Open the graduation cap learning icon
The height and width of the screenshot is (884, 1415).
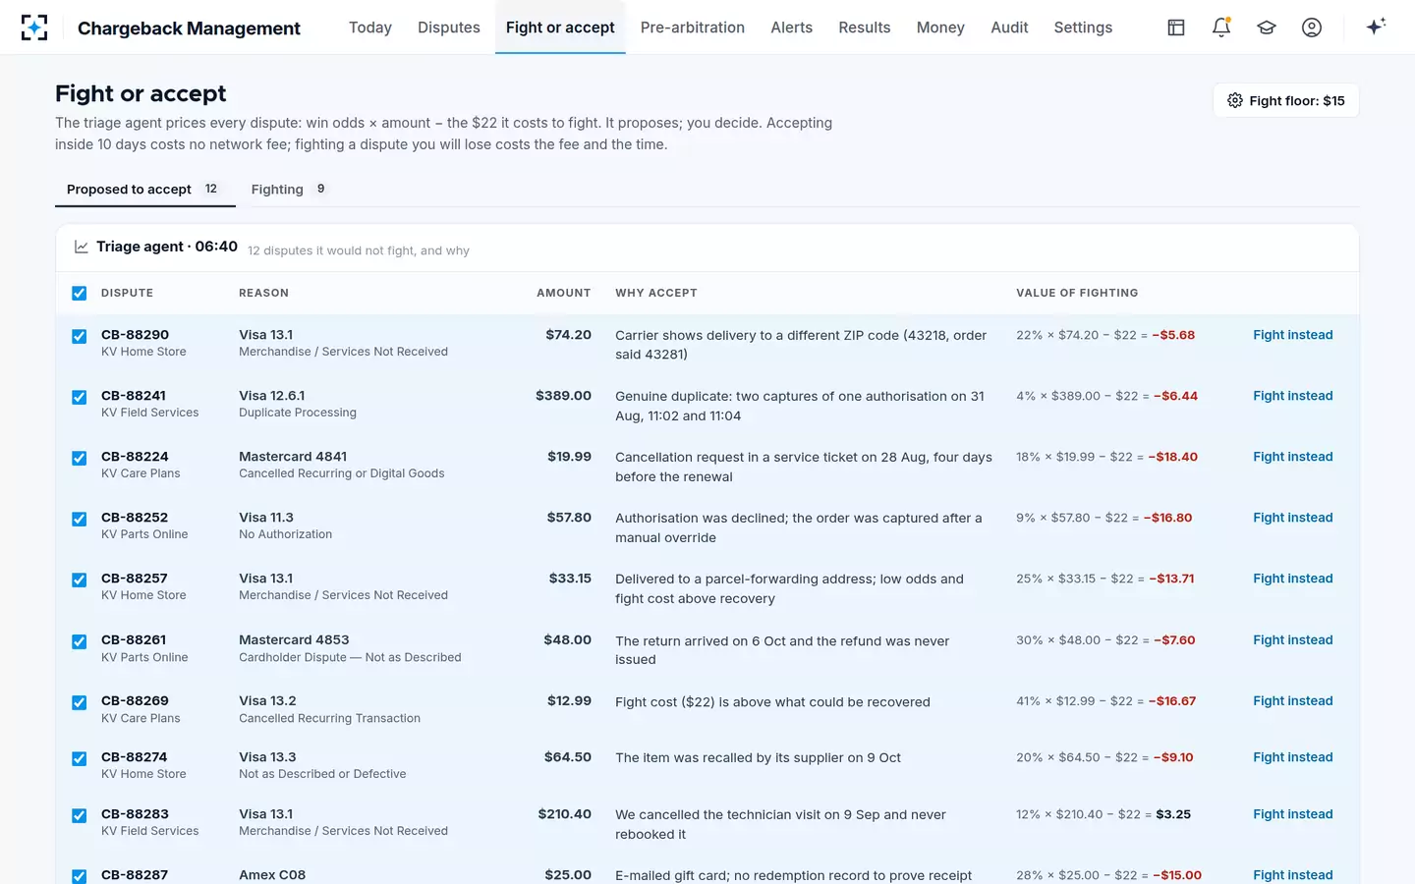[1267, 28]
